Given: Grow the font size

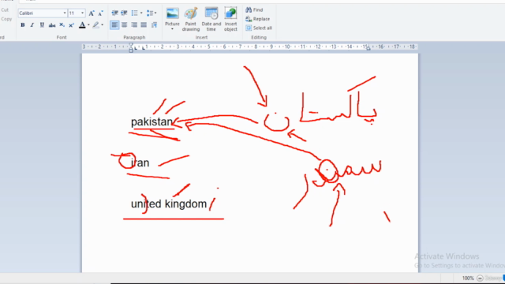Looking at the screenshot, I should [92, 13].
